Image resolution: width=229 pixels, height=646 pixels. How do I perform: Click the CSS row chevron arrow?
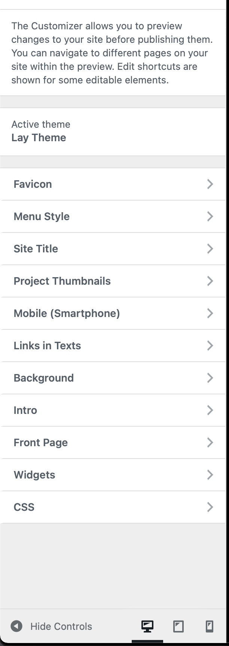(210, 507)
